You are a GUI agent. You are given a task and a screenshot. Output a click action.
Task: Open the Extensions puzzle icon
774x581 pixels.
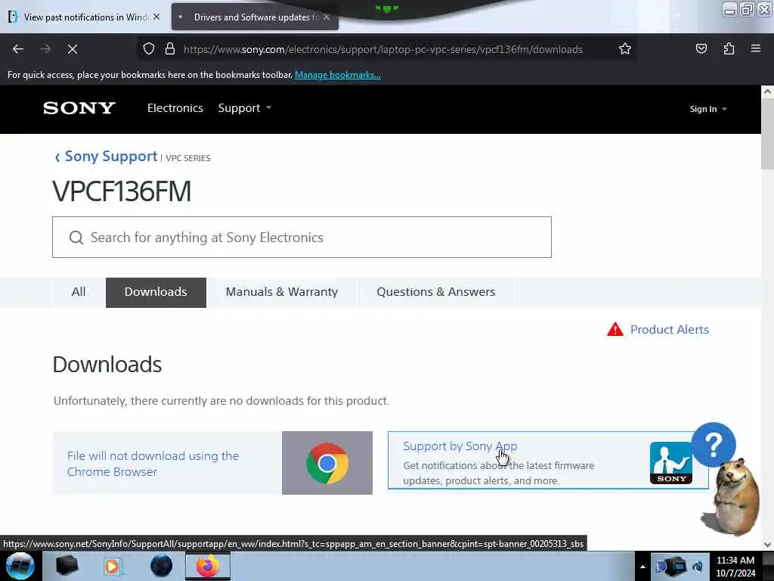729,49
